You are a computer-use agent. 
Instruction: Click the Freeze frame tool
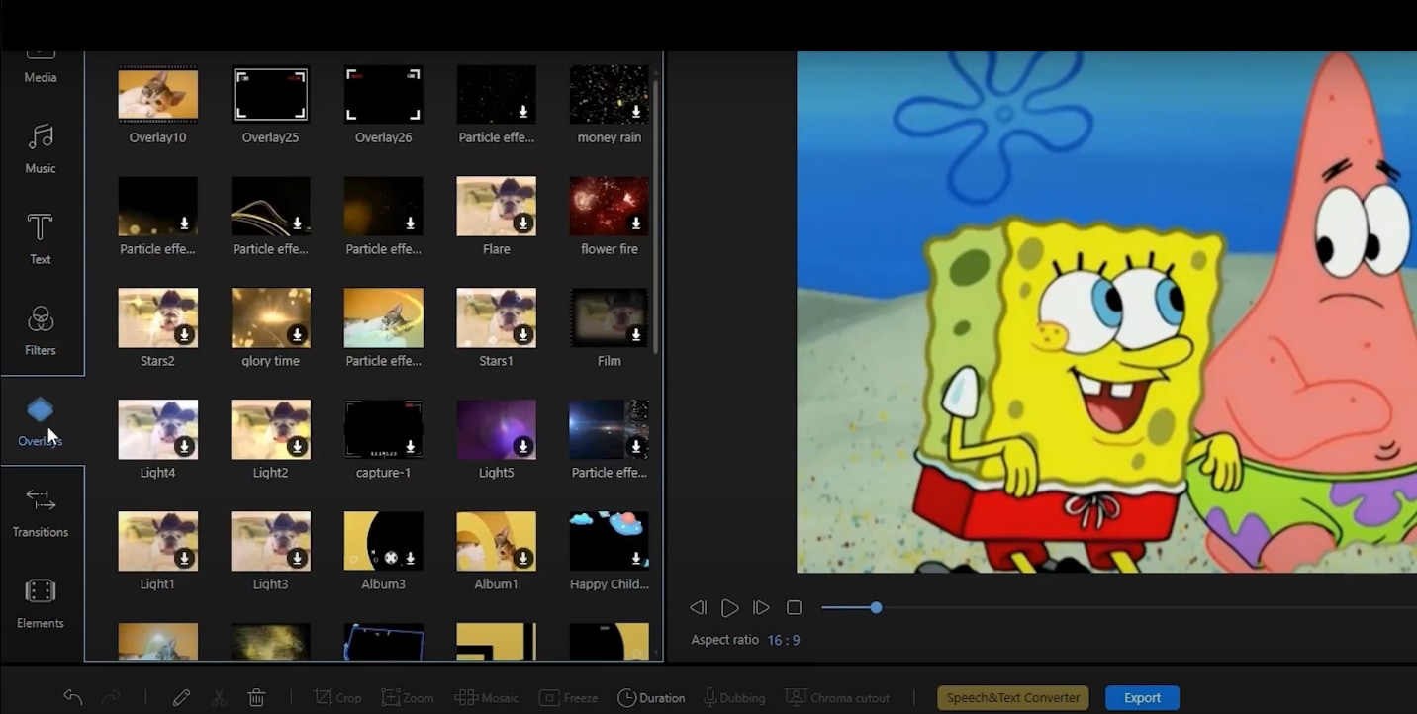(x=568, y=697)
